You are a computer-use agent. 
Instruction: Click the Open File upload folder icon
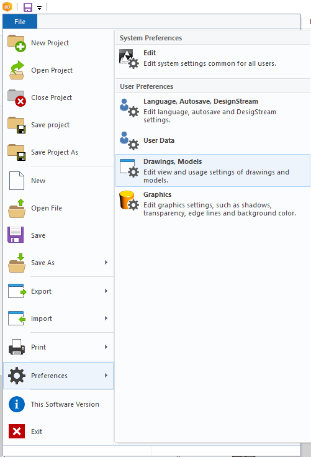pyautogui.click(x=17, y=209)
